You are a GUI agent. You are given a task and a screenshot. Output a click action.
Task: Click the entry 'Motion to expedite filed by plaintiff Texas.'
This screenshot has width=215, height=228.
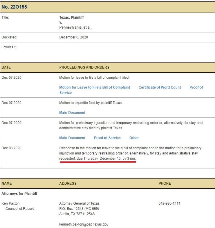pos(91,103)
